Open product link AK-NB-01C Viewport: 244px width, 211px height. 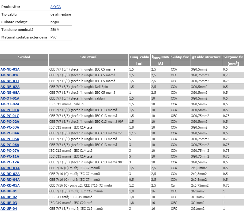pos(10,75)
